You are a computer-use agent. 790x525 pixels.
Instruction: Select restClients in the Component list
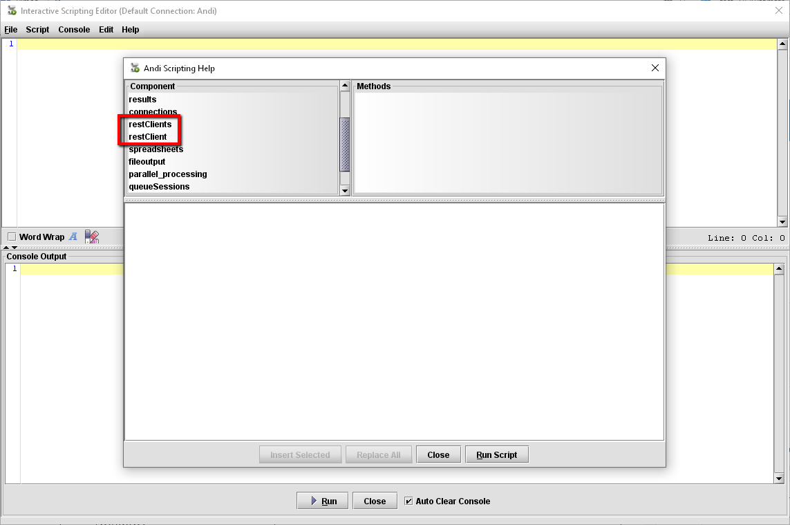click(150, 124)
